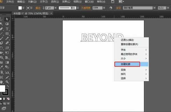Click the 100% opacity input field
Image resolution: width=171 pixels, height=112 pixels.
[x=97, y=8]
